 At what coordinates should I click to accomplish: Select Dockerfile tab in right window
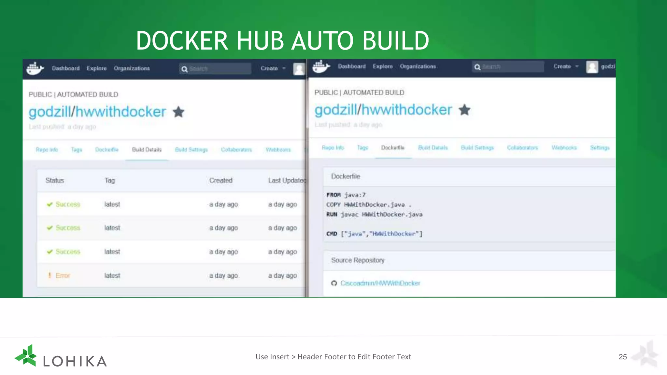click(x=393, y=148)
